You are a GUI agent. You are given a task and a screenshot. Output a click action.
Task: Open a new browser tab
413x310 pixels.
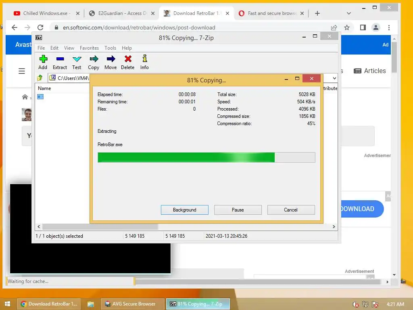pyautogui.click(x=317, y=13)
